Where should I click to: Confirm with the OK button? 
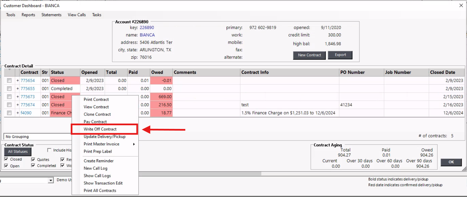click(x=451, y=162)
